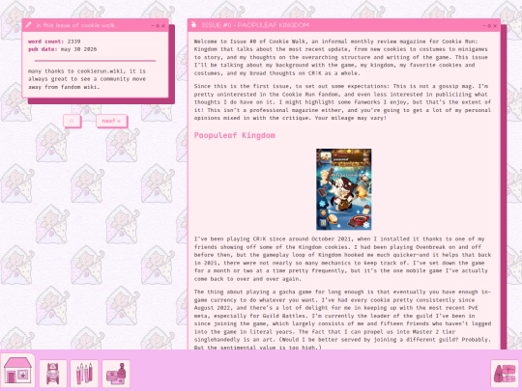Go to the next issue page
The image size is (522, 391).
[x=111, y=121]
